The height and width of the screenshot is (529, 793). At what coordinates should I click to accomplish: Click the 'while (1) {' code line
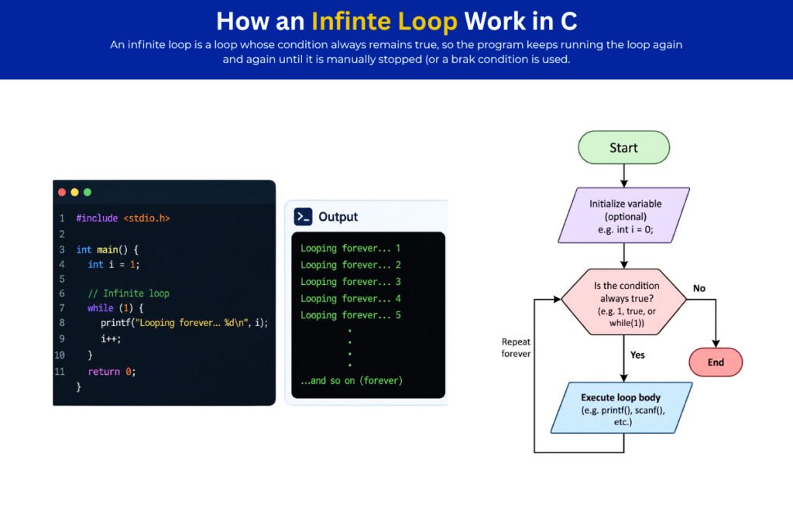point(115,308)
